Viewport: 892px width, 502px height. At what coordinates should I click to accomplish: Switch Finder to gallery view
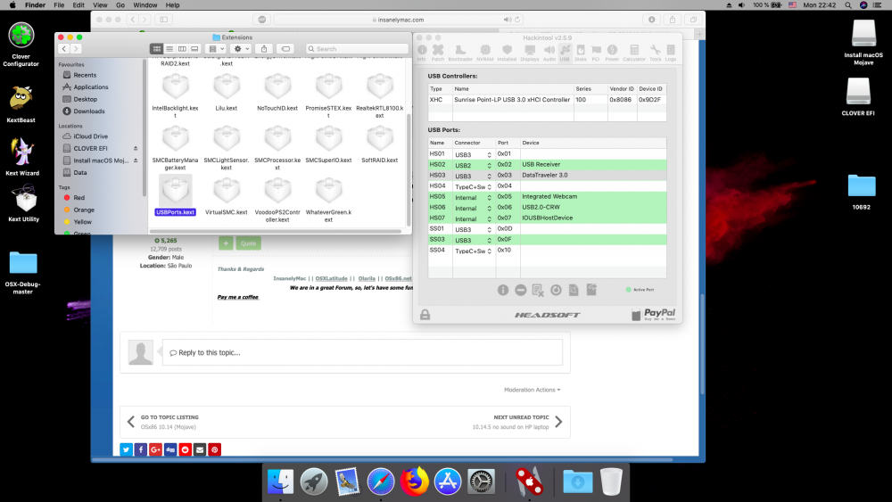tap(194, 49)
